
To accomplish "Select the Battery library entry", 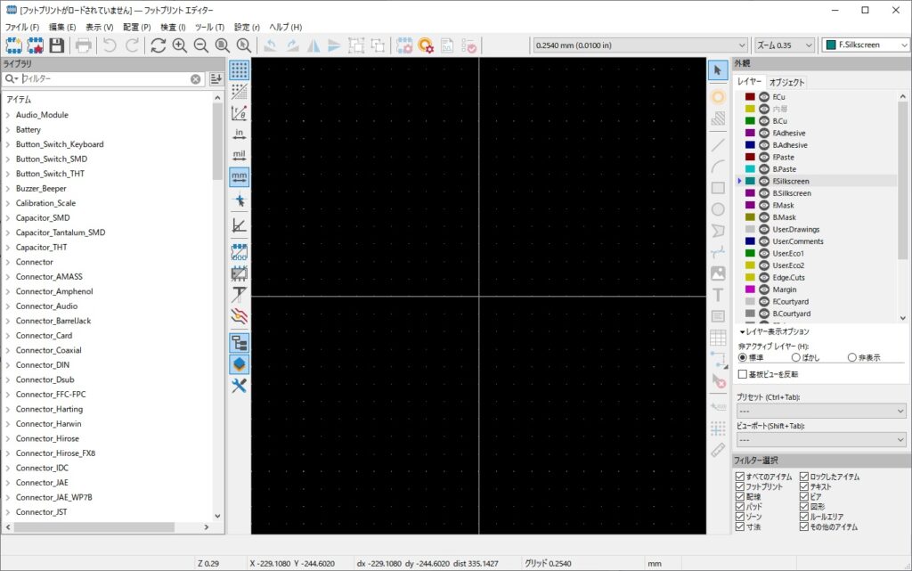I will (28, 129).
